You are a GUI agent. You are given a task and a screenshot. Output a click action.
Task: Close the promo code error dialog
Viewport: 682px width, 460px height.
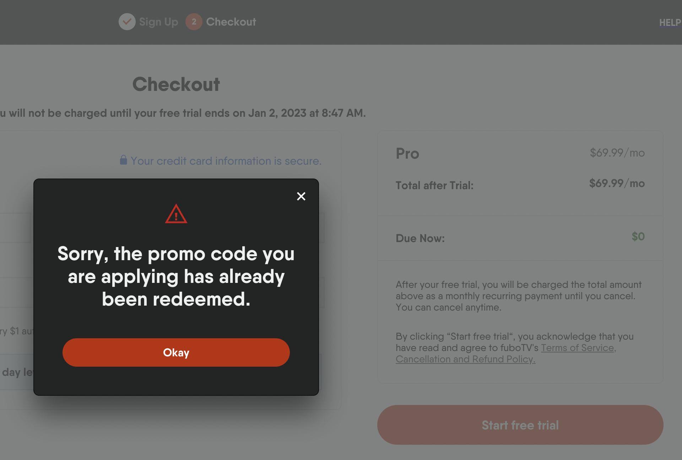[301, 196]
